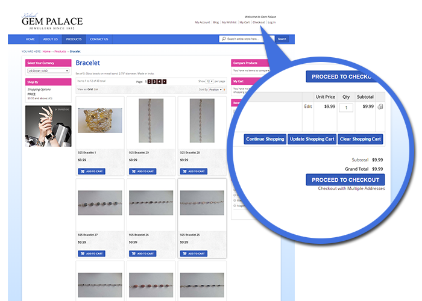Screen dimensions: 422x301
Task: Open the Blog link
Action: [x=216, y=22]
